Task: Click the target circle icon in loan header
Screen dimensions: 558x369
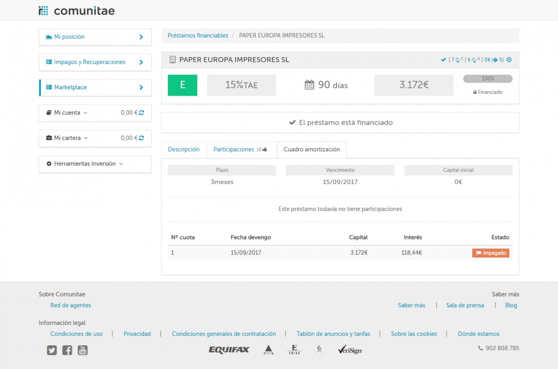Action: [509, 59]
